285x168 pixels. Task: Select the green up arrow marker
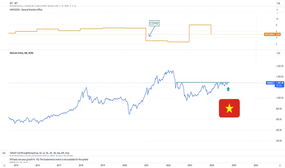click(x=228, y=89)
